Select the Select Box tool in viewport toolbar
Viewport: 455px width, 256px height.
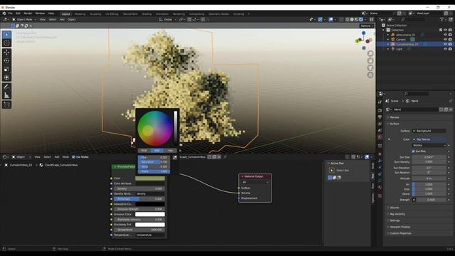[x=6, y=35]
